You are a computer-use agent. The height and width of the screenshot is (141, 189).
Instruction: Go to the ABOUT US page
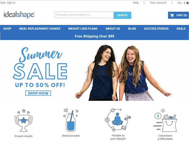click(x=113, y=29)
